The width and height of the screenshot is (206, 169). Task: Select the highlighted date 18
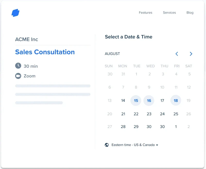176,100
